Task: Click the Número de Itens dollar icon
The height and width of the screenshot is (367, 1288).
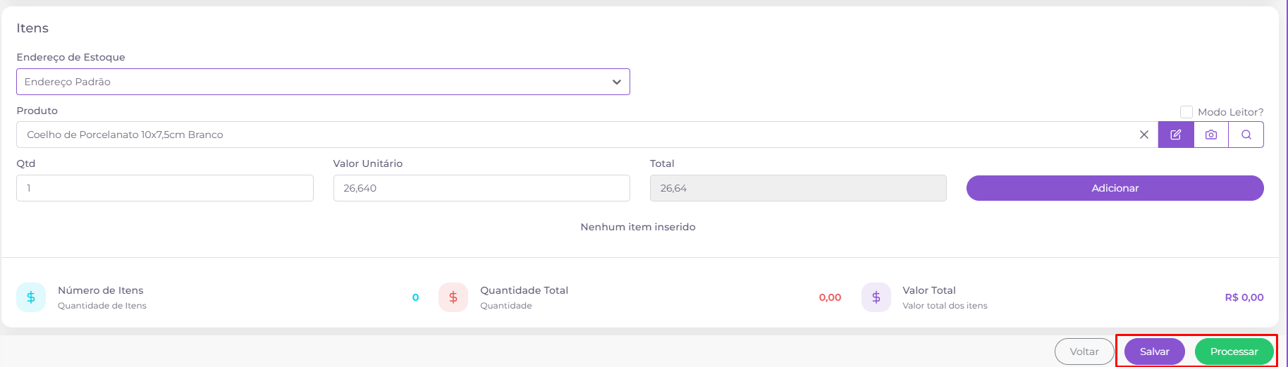Action: pyautogui.click(x=31, y=297)
